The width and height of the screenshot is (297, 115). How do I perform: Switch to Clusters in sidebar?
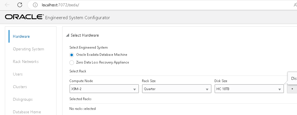pyautogui.click(x=20, y=87)
